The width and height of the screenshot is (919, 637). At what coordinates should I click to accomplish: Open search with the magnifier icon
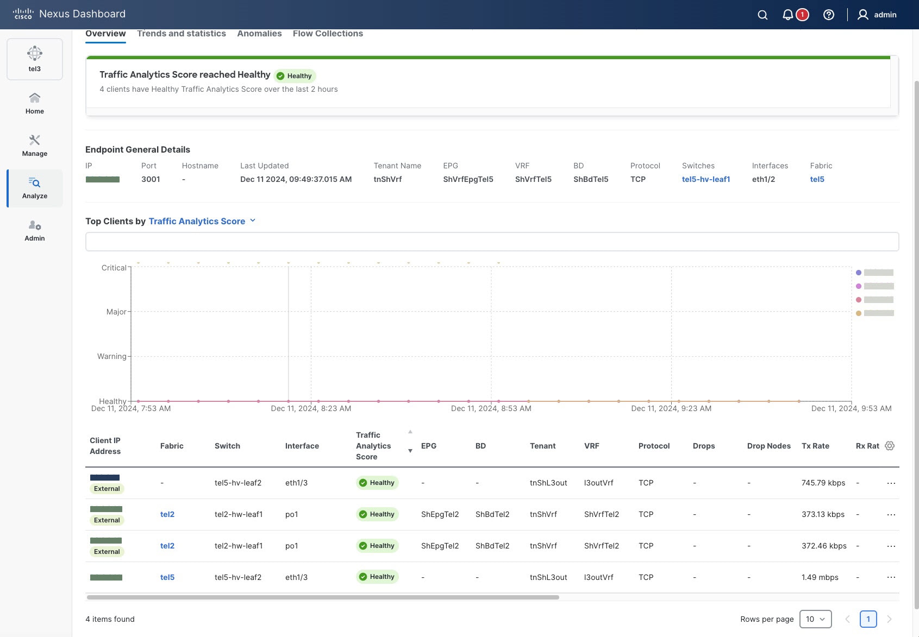pyautogui.click(x=762, y=15)
